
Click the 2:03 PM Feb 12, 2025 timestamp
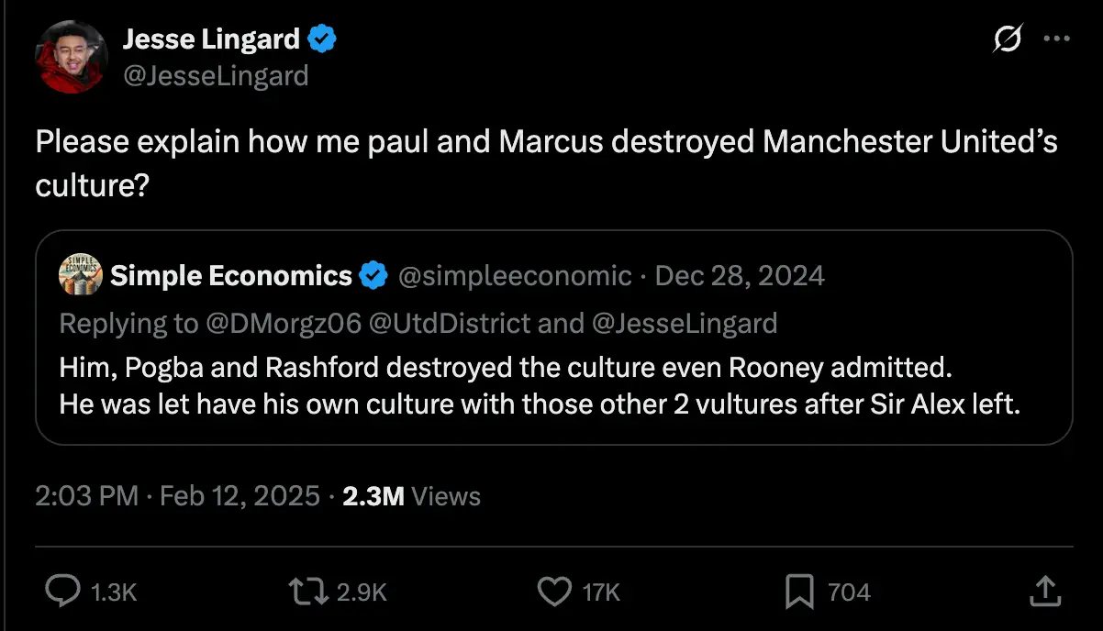point(179,496)
